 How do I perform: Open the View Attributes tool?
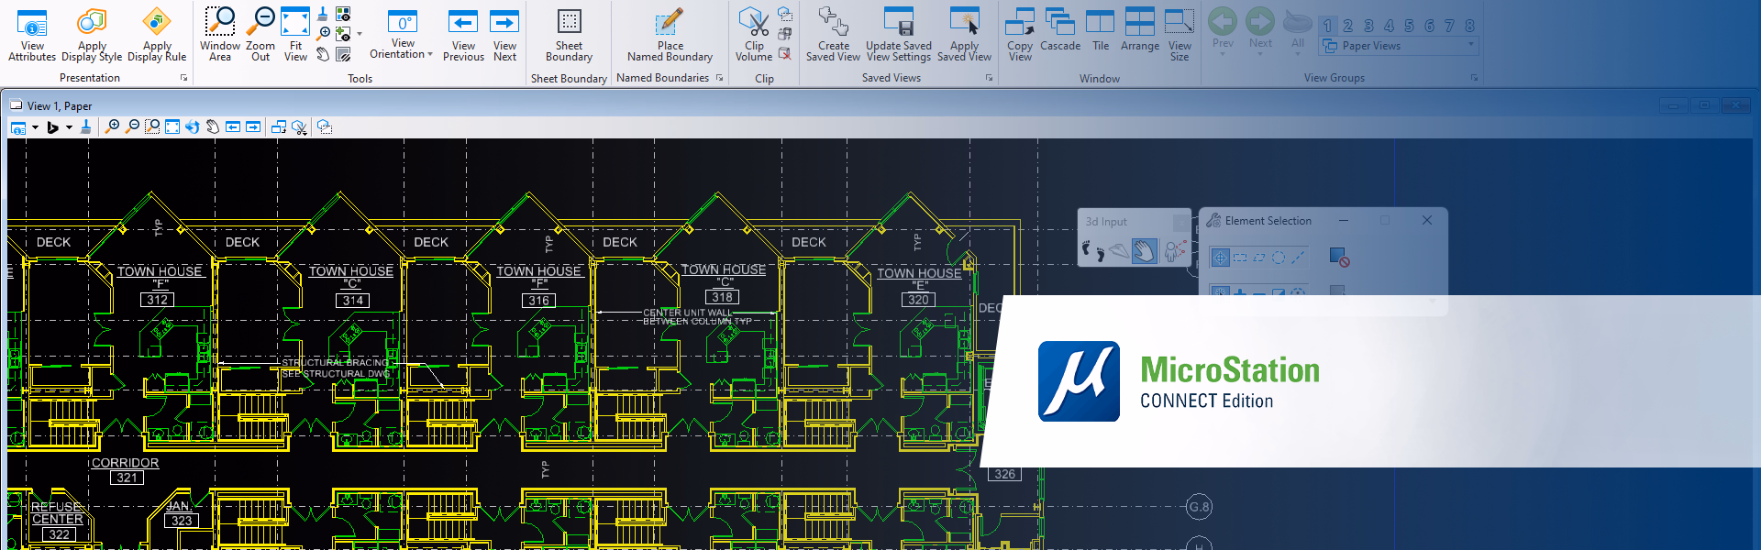coord(32,33)
